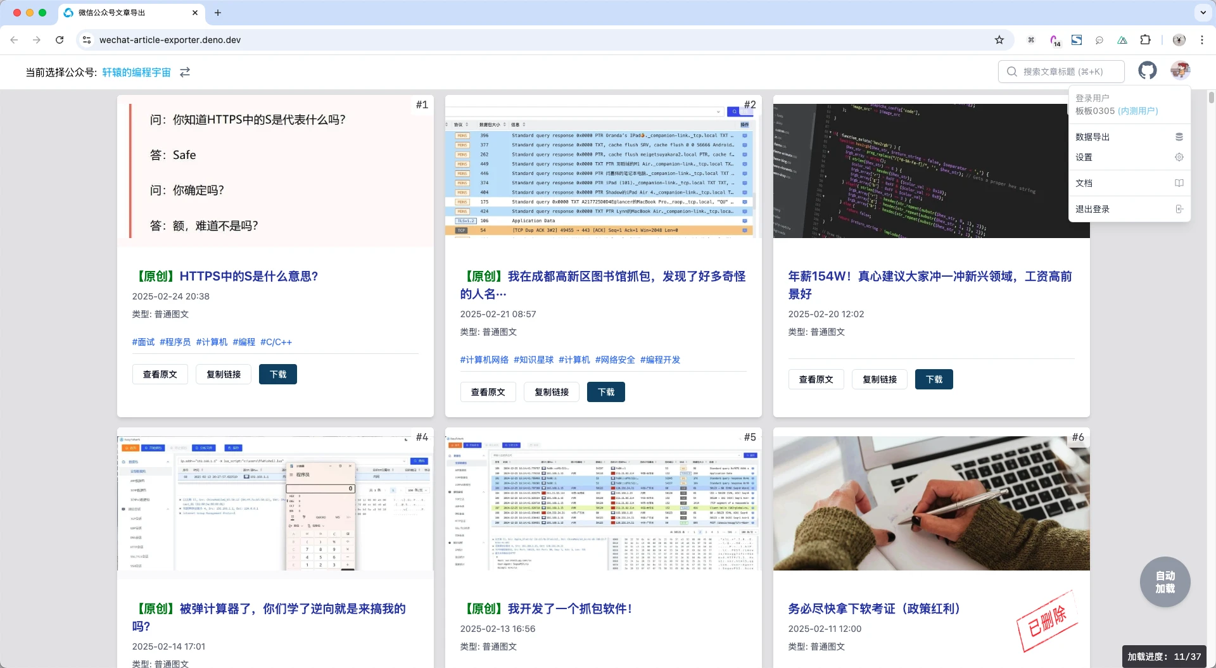Click 查看原文 on the 年薪154W article
This screenshot has width=1216, height=668.
pyautogui.click(x=816, y=379)
